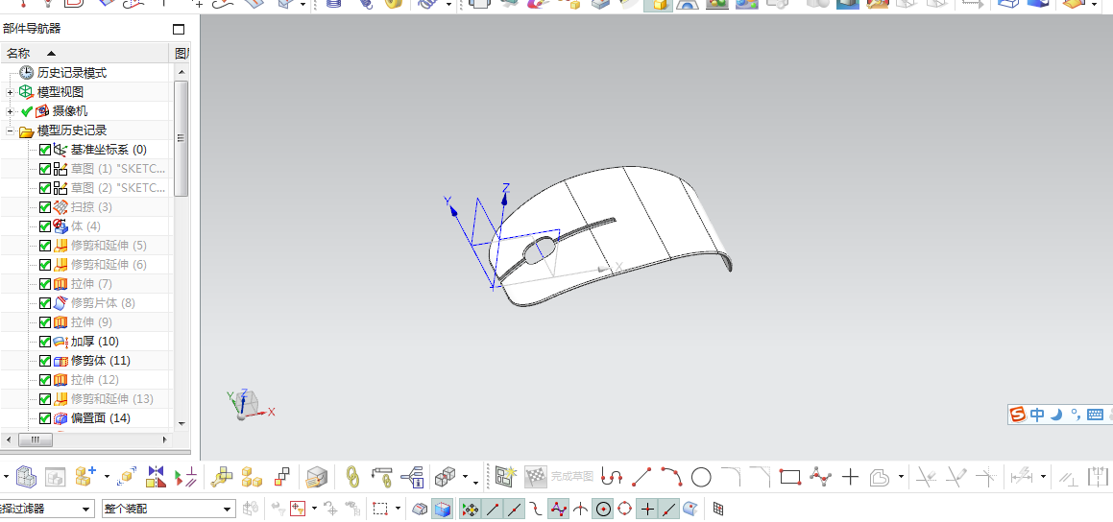
Task: Open the rectangle selection dropdown arrow
Action: [x=398, y=509]
